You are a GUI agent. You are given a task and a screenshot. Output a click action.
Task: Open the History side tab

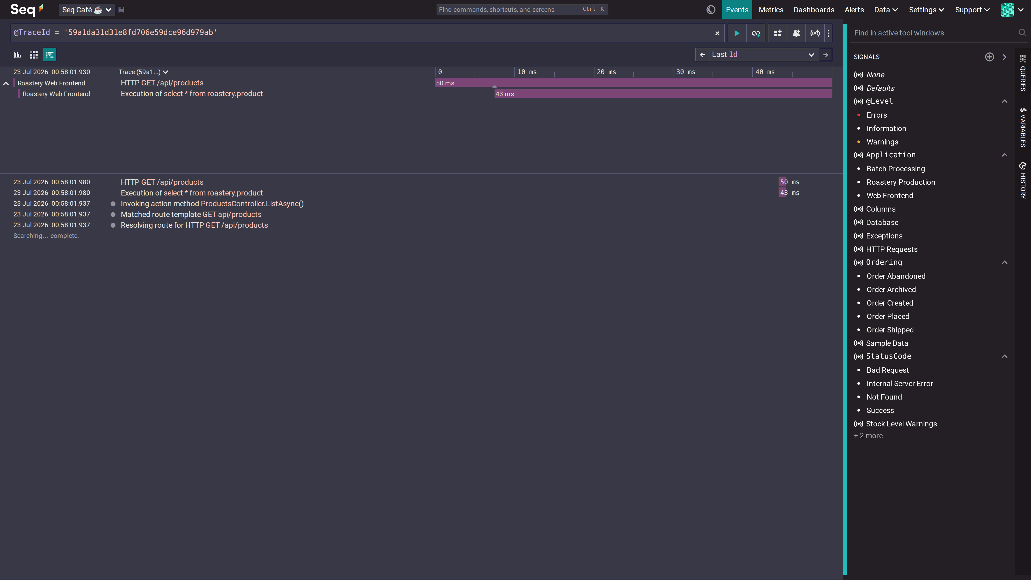click(x=1023, y=180)
